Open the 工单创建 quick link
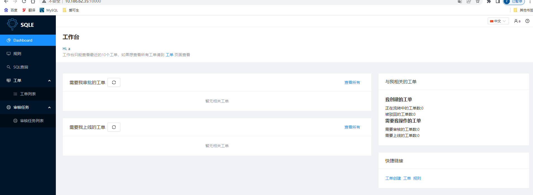This screenshot has height=195, width=533. (x=393, y=178)
